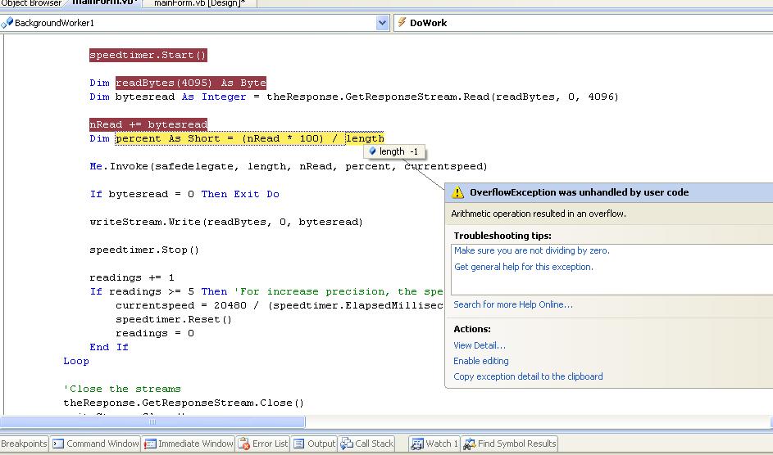Click the Immediate Window icon

150,444
